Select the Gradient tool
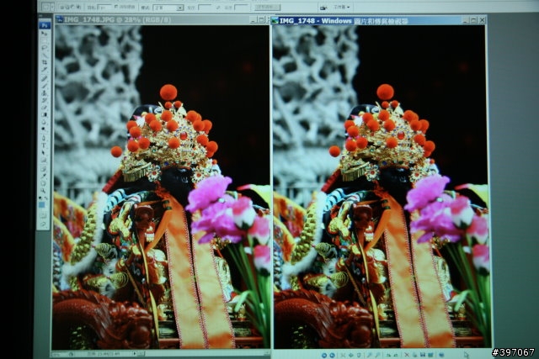 (x=44, y=114)
